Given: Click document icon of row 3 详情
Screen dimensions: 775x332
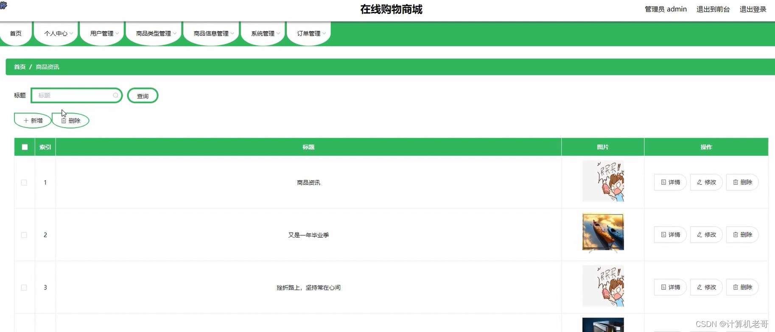Looking at the screenshot, I should [663, 287].
